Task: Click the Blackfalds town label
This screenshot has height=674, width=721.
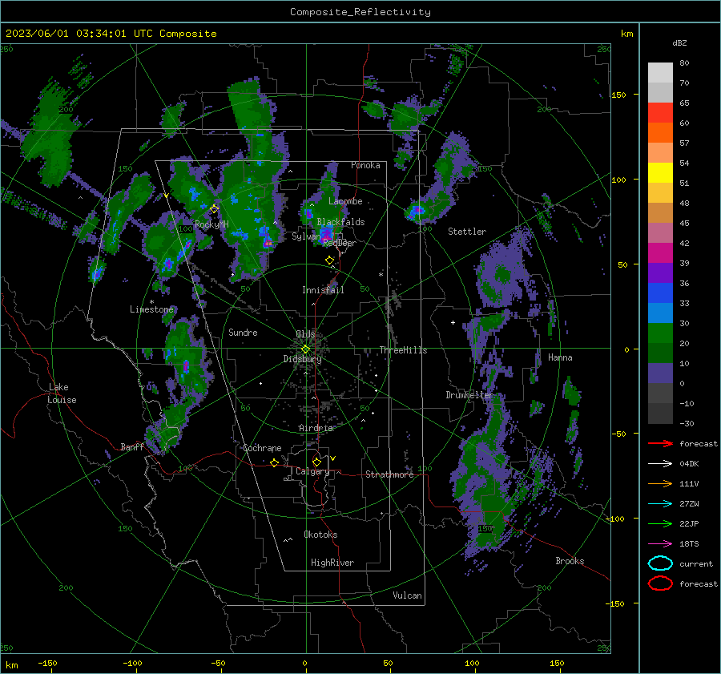Action: [340, 222]
